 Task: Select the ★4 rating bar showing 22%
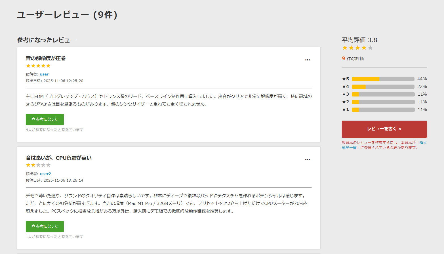(x=383, y=87)
